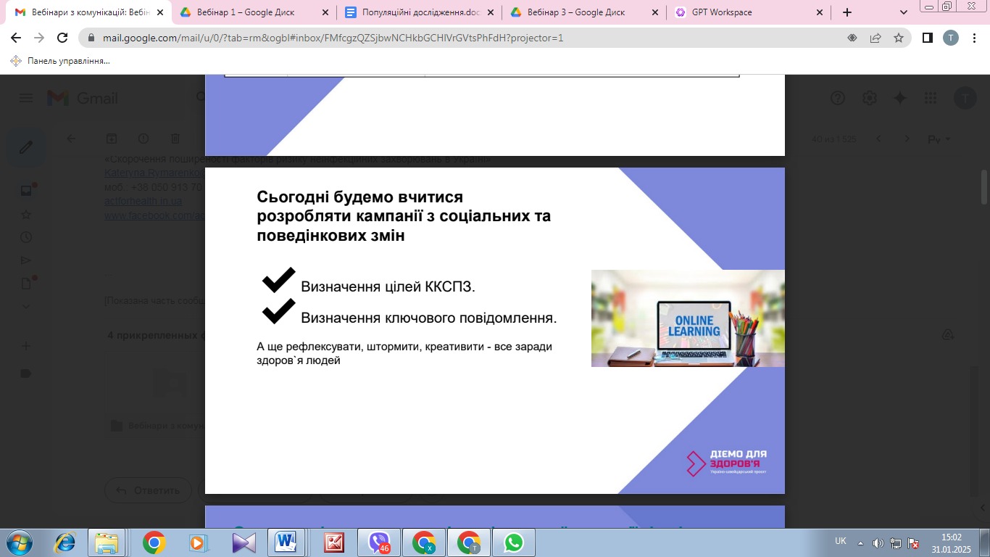Click the Archive icon in email toolbar

click(112, 139)
